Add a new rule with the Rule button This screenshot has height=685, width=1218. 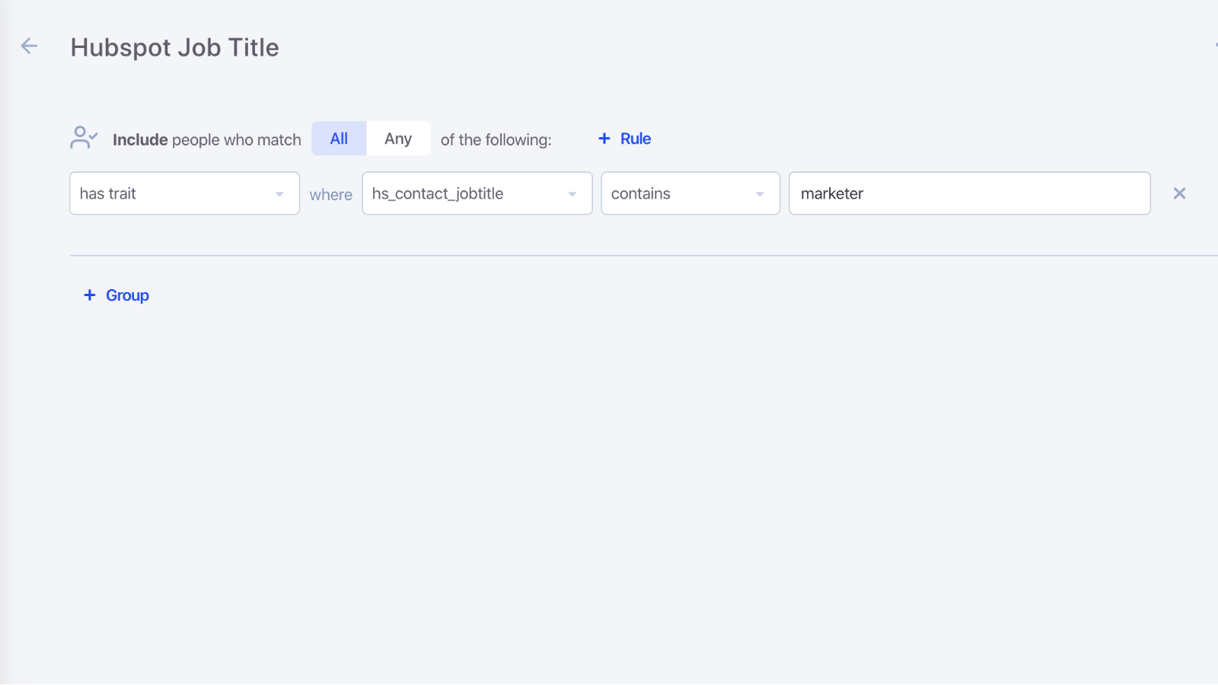624,138
